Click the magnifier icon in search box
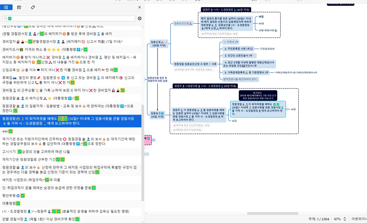The height and width of the screenshot is (223, 367). point(5,18)
